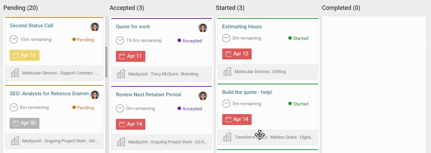431x153 pixels.
Task: Click Accepted status on Quote for work
Action: click(190, 41)
